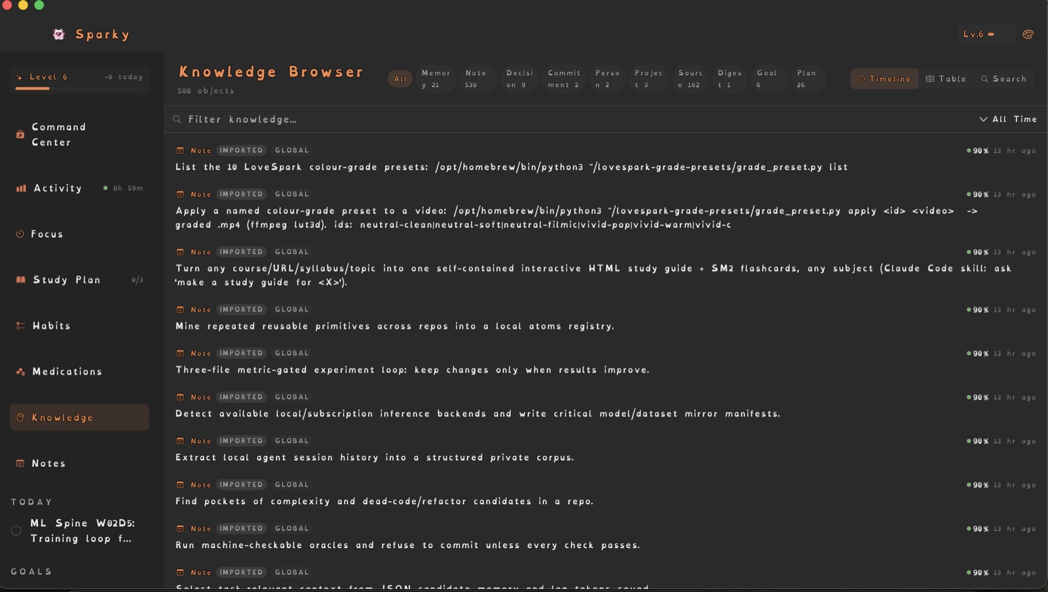The width and height of the screenshot is (1048, 592).
Task: Click the Notes sidebar icon
Action: (x=20, y=463)
